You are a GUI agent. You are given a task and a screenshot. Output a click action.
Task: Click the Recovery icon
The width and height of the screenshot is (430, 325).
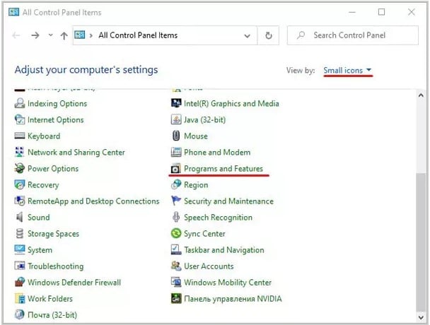click(20, 184)
